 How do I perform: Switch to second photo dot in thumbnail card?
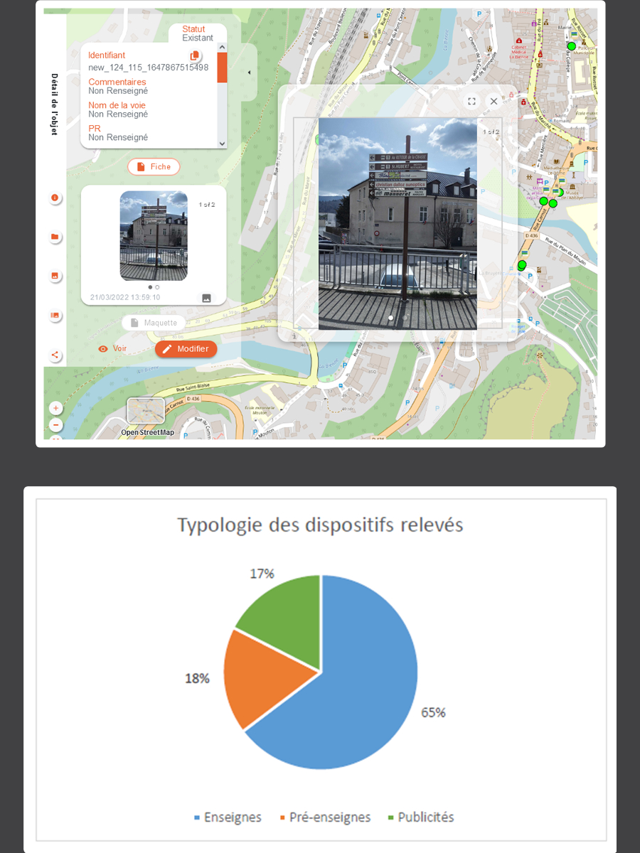tap(157, 287)
